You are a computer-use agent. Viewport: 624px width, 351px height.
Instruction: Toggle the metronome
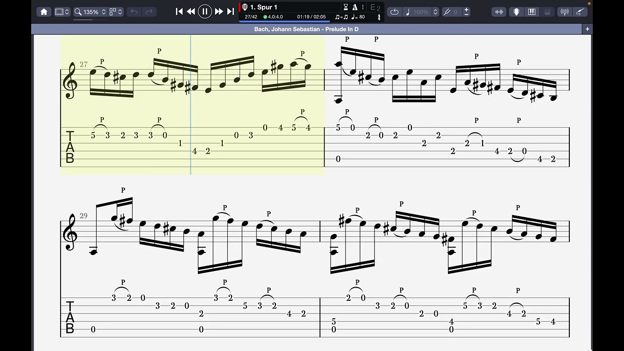pyautogui.click(x=354, y=7)
